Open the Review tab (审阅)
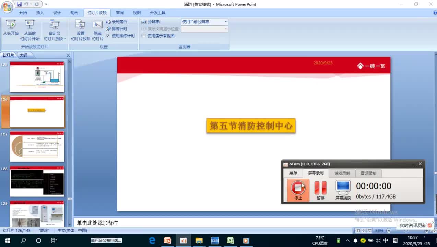This screenshot has height=247, width=437. pos(120,13)
